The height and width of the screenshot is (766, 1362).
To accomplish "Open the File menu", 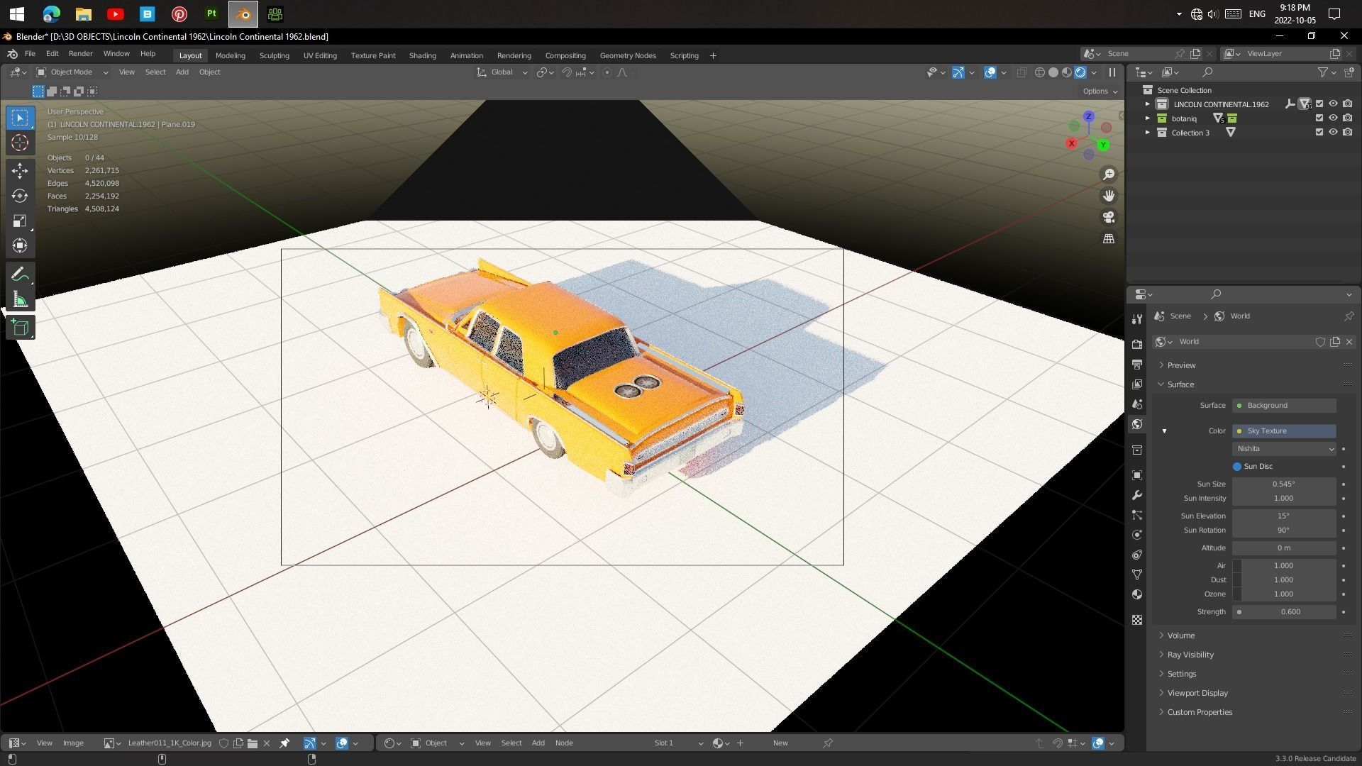I will 30,54.
